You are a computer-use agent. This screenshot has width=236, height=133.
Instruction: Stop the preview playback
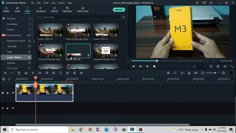154,66
